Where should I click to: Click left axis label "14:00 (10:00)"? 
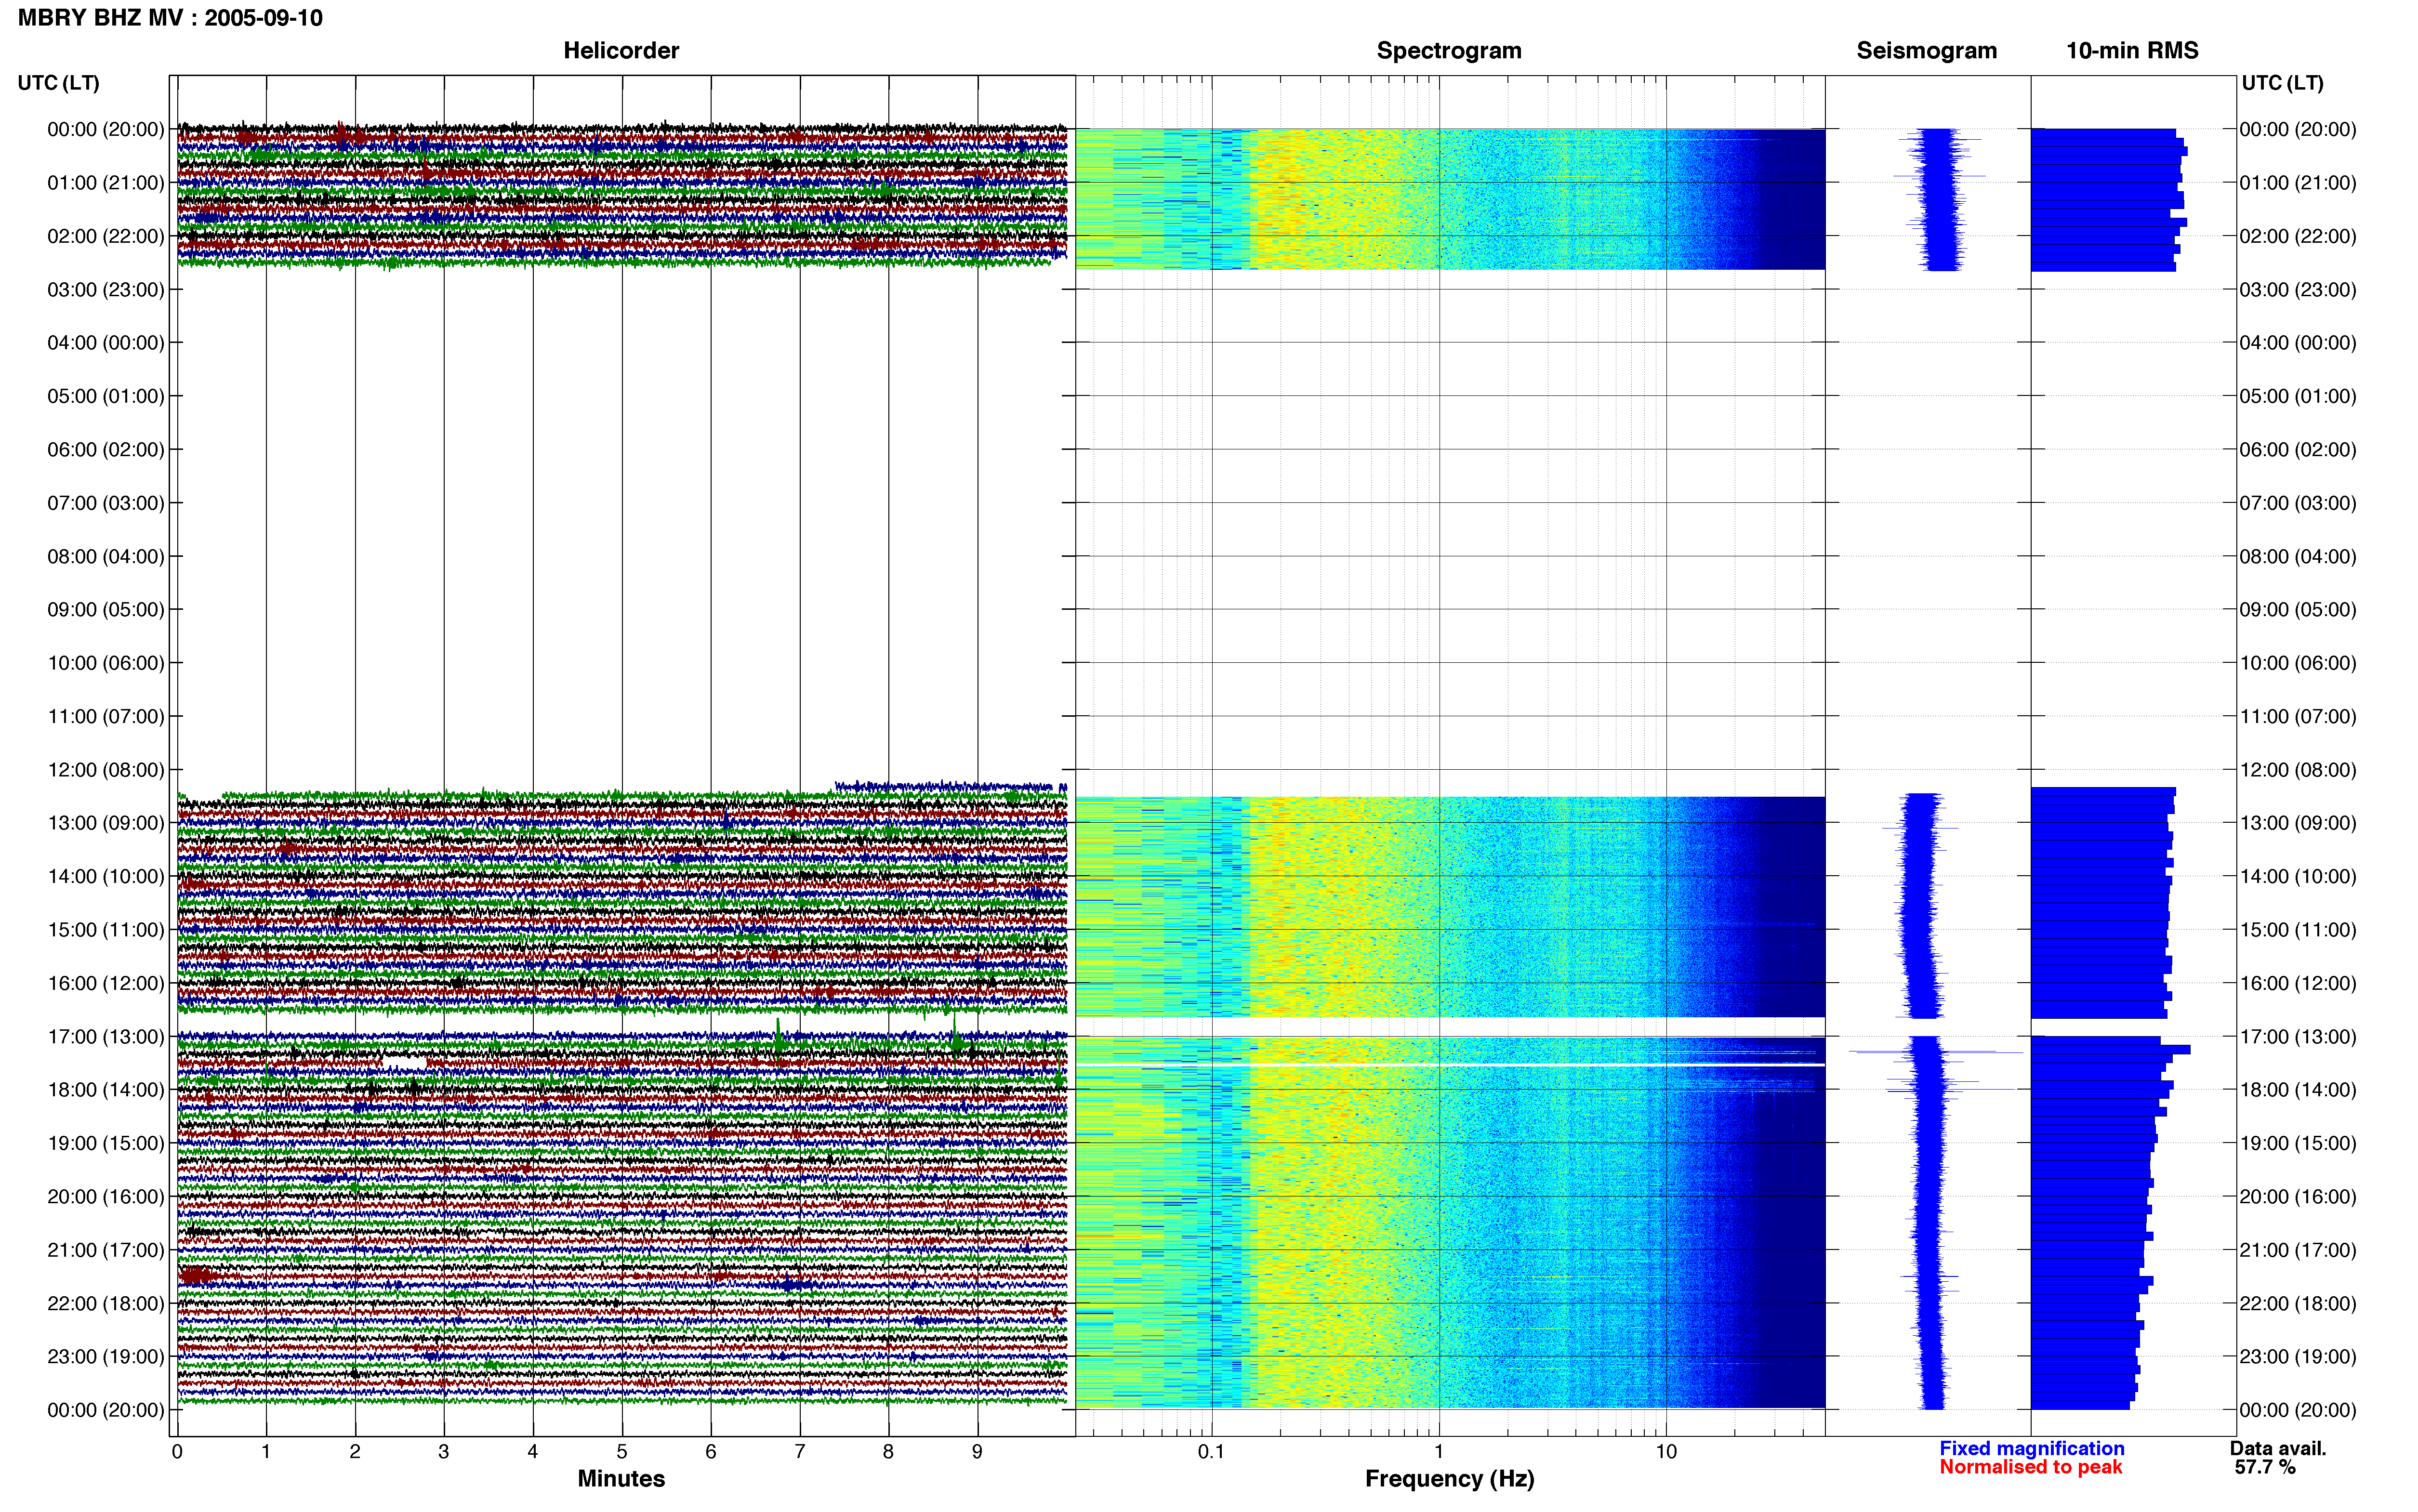pyautogui.click(x=106, y=876)
